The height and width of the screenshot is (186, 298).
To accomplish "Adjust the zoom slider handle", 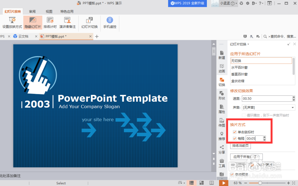I will 260,183.
